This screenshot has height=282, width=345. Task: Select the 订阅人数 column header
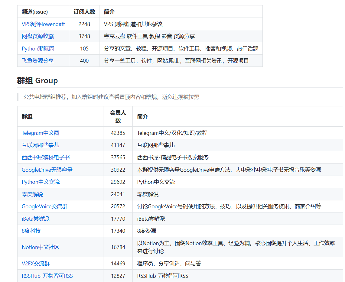(84, 11)
